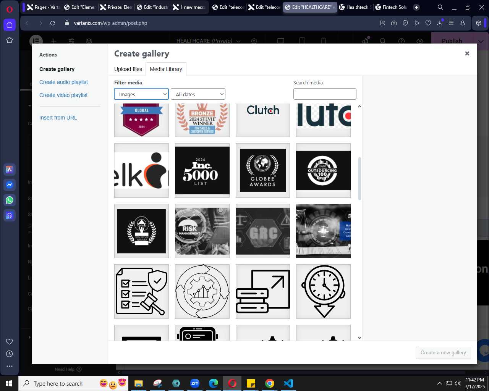
Task: Reload the current page
Action: click(53, 23)
